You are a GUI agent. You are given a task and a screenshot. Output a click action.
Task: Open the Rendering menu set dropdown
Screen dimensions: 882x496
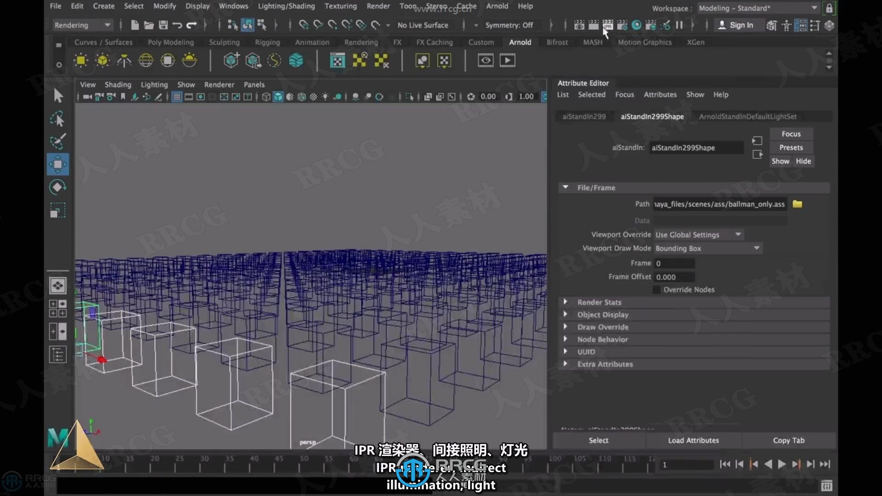pyautogui.click(x=82, y=25)
